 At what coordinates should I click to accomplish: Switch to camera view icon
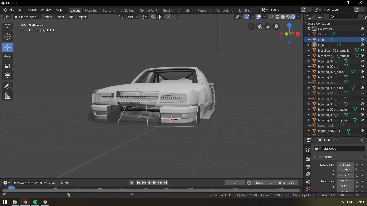[x=260, y=27]
